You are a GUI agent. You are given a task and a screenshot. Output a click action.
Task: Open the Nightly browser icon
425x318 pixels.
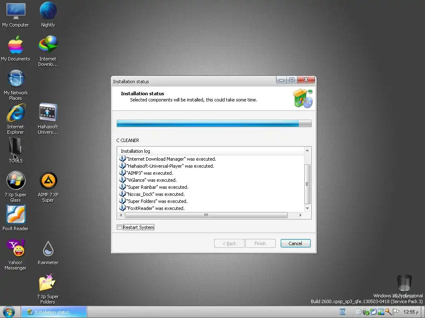coord(48,15)
